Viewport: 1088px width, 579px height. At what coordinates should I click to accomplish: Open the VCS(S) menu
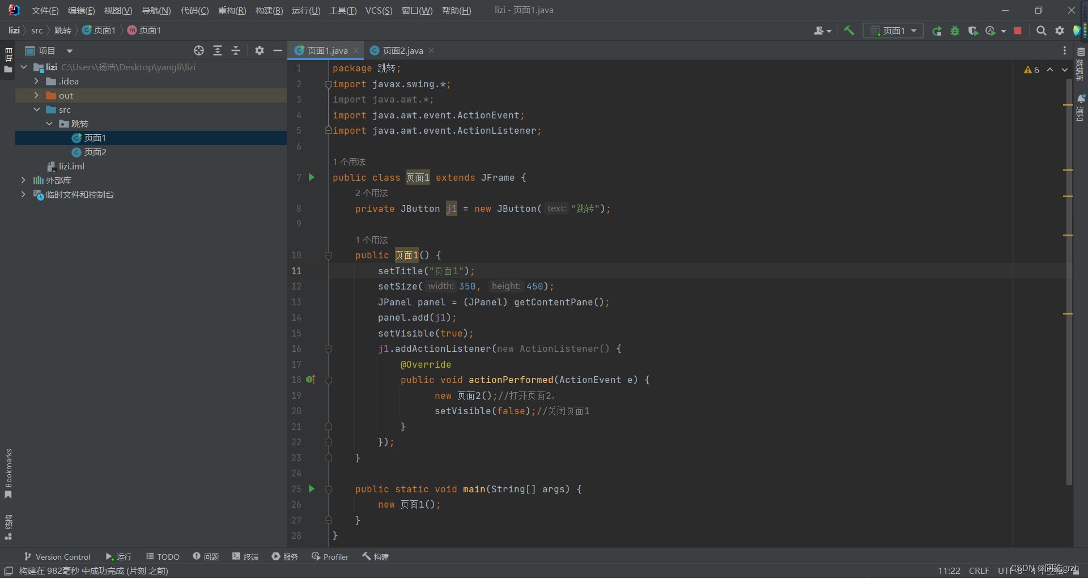pos(379,11)
